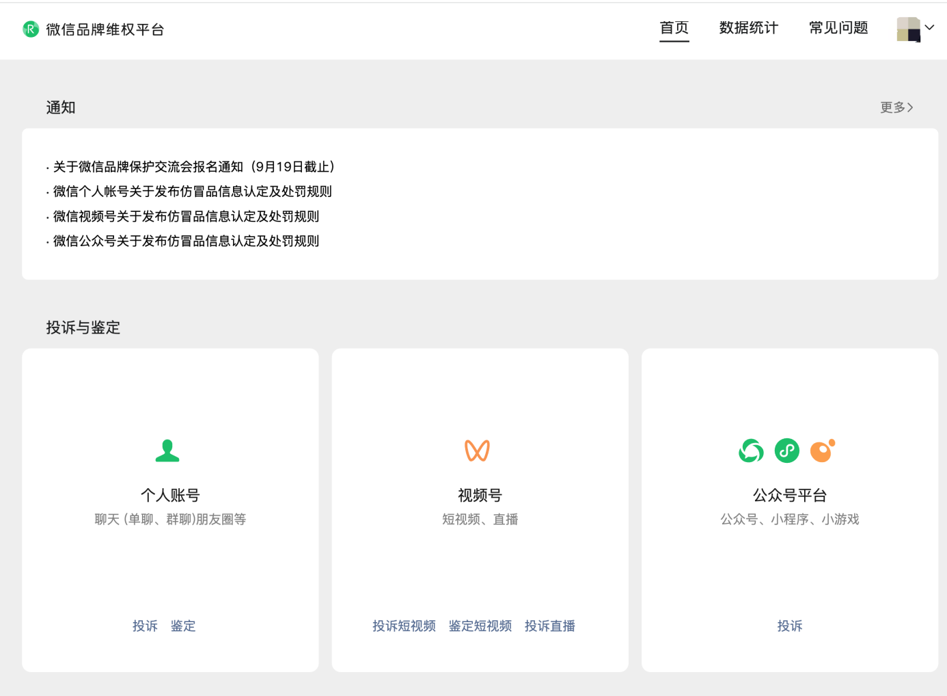Screen dimensions: 947x696
Task: Open notice 微信个人帐号关于发布仿冒品信息认定及处罚规则
Action: [192, 191]
